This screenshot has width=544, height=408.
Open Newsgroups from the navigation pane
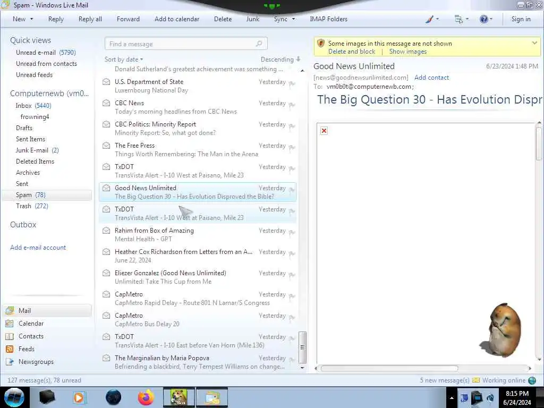click(x=36, y=362)
